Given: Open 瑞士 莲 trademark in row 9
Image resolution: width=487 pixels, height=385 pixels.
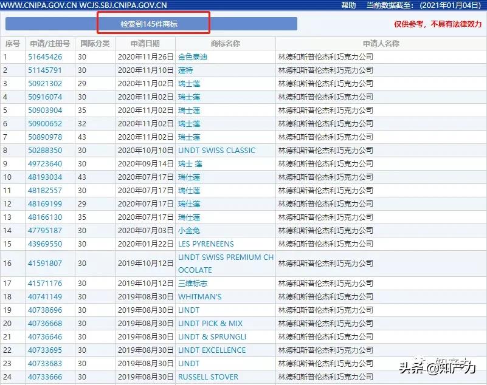Looking at the screenshot, I should point(190,163).
